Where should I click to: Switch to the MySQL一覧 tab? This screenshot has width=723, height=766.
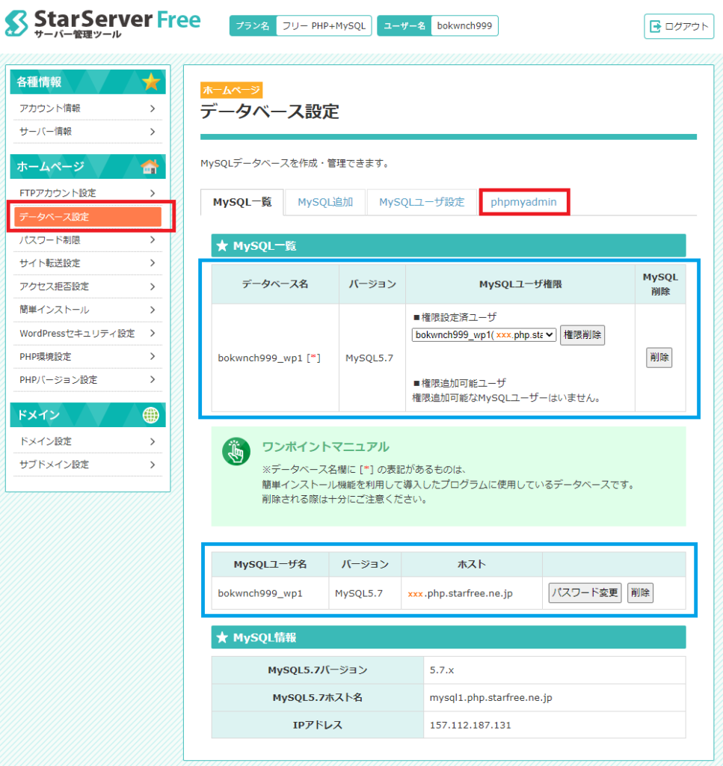click(x=242, y=202)
